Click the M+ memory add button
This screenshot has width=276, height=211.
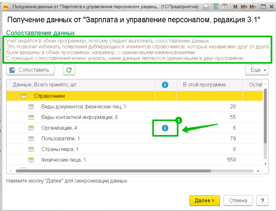coord(244,7)
